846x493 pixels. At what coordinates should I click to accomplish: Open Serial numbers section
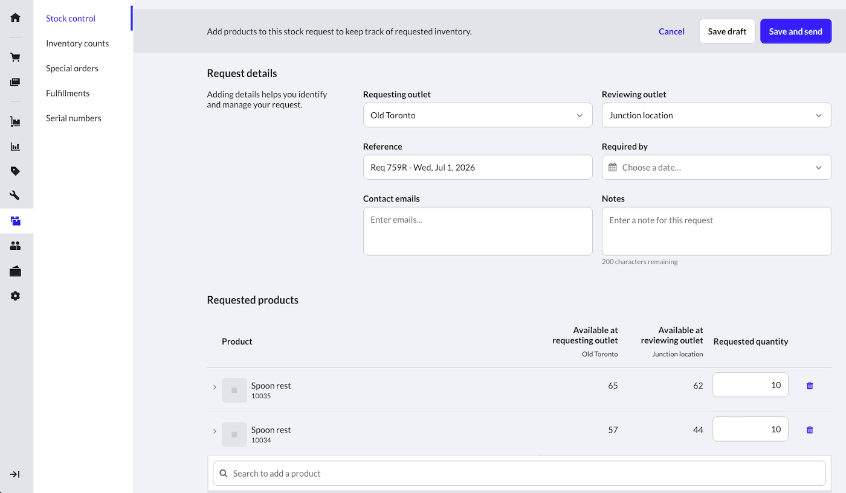74,118
